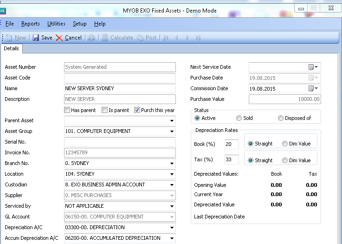
Task: Click the application icon in title bar
Action: [x=3, y=11]
